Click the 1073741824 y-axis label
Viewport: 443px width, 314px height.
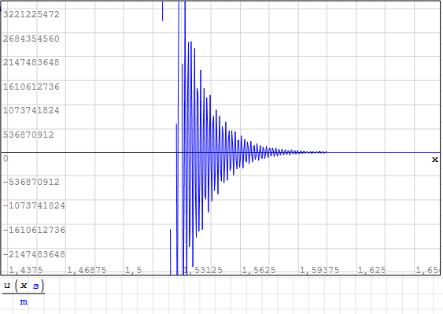pyautogui.click(x=31, y=110)
